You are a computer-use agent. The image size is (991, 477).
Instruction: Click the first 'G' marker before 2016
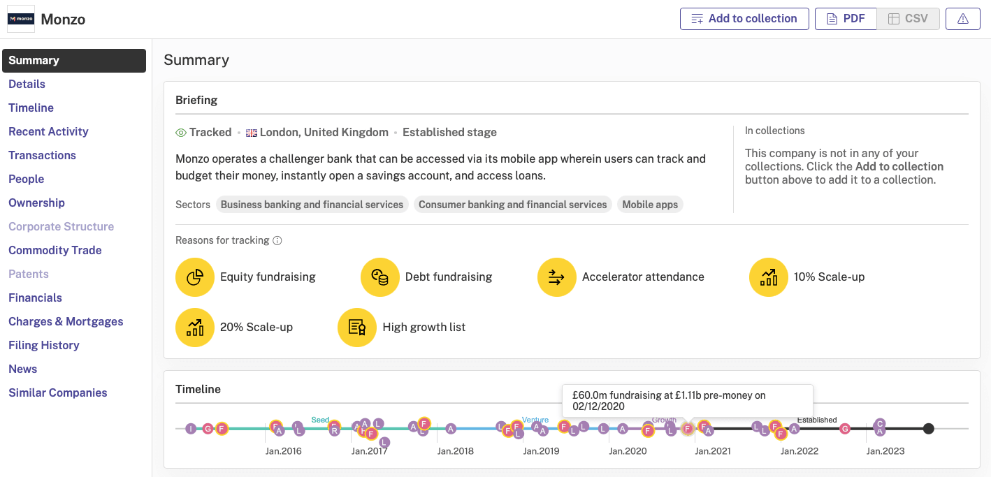[x=208, y=428]
